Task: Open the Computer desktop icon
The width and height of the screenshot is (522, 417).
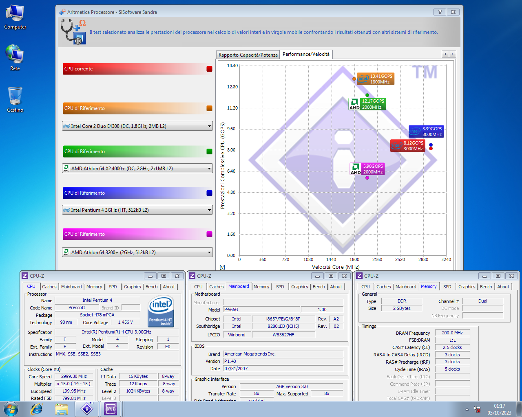Action: (15, 17)
